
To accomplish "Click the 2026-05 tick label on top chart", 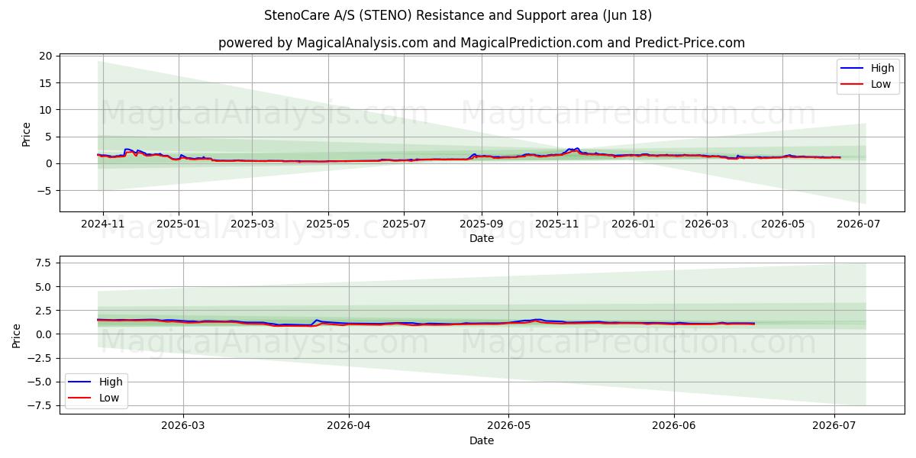I will click(x=782, y=224).
